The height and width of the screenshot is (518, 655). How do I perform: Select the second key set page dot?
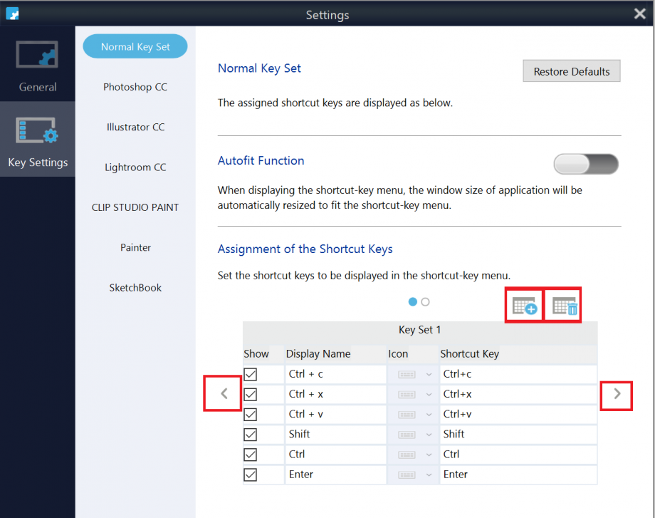pos(425,302)
